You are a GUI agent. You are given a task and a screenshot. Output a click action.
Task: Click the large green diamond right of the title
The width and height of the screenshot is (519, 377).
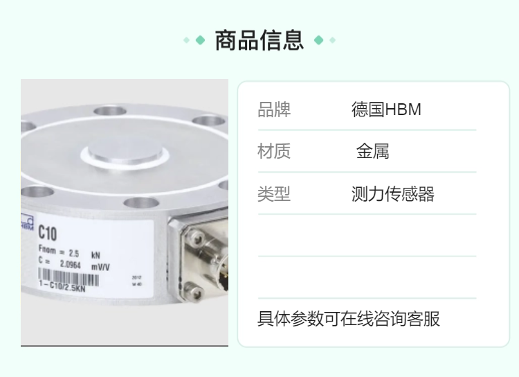318,40
